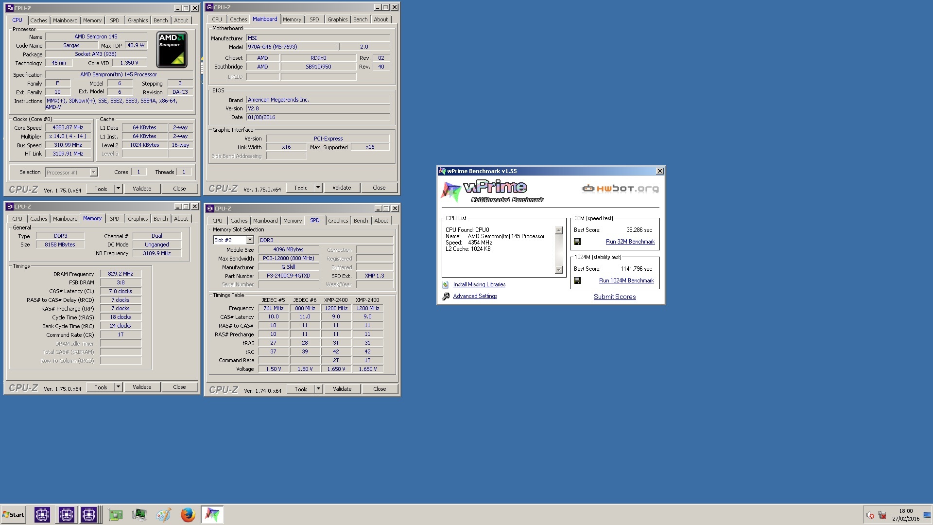
Task: Open Advanced Settings link in wPrime
Action: [475, 296]
